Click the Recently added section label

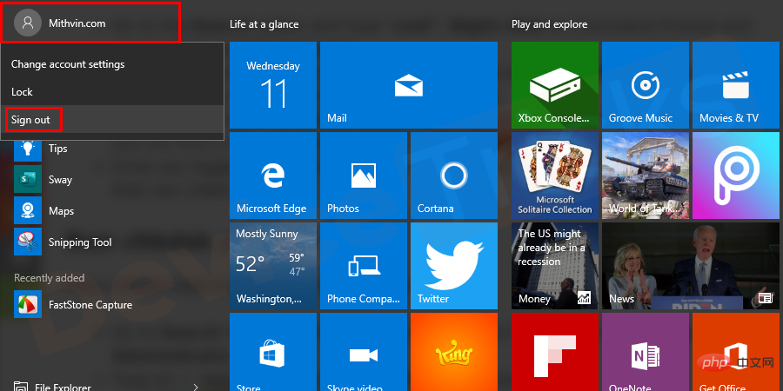[x=49, y=278]
